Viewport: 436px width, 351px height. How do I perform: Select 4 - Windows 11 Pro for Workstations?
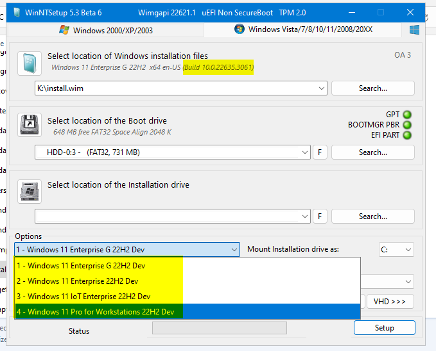[187, 311]
